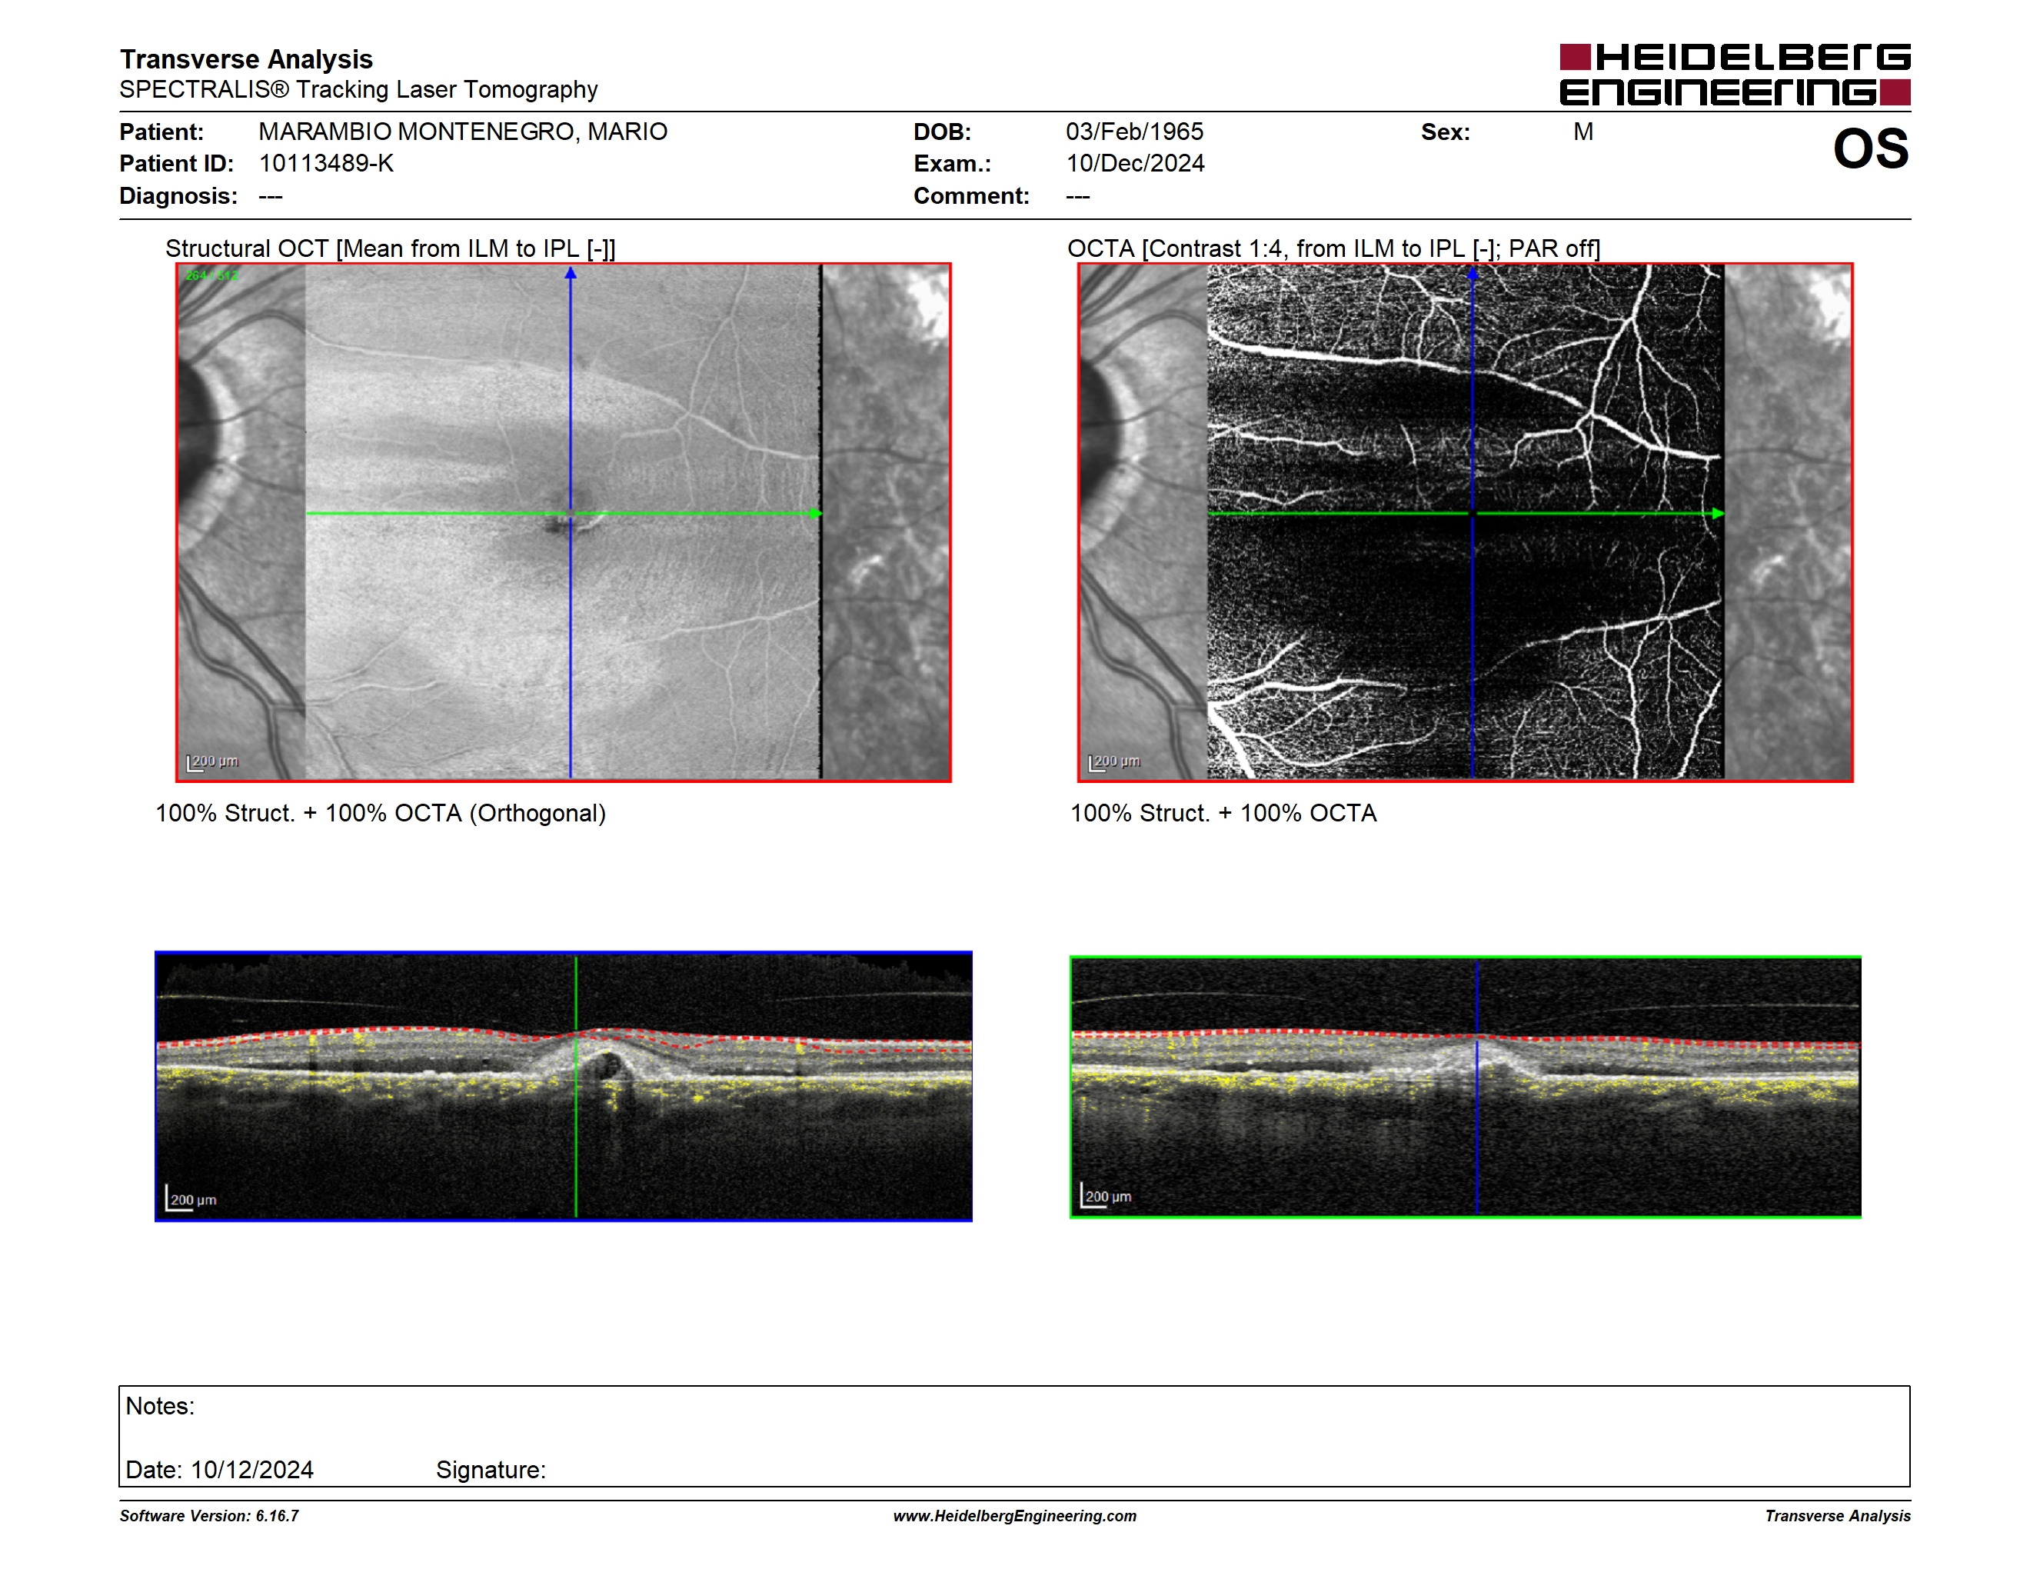This screenshot has width=2030, height=1569.
Task: Click the Exam date '10/Dec/2024'
Action: (x=1135, y=164)
